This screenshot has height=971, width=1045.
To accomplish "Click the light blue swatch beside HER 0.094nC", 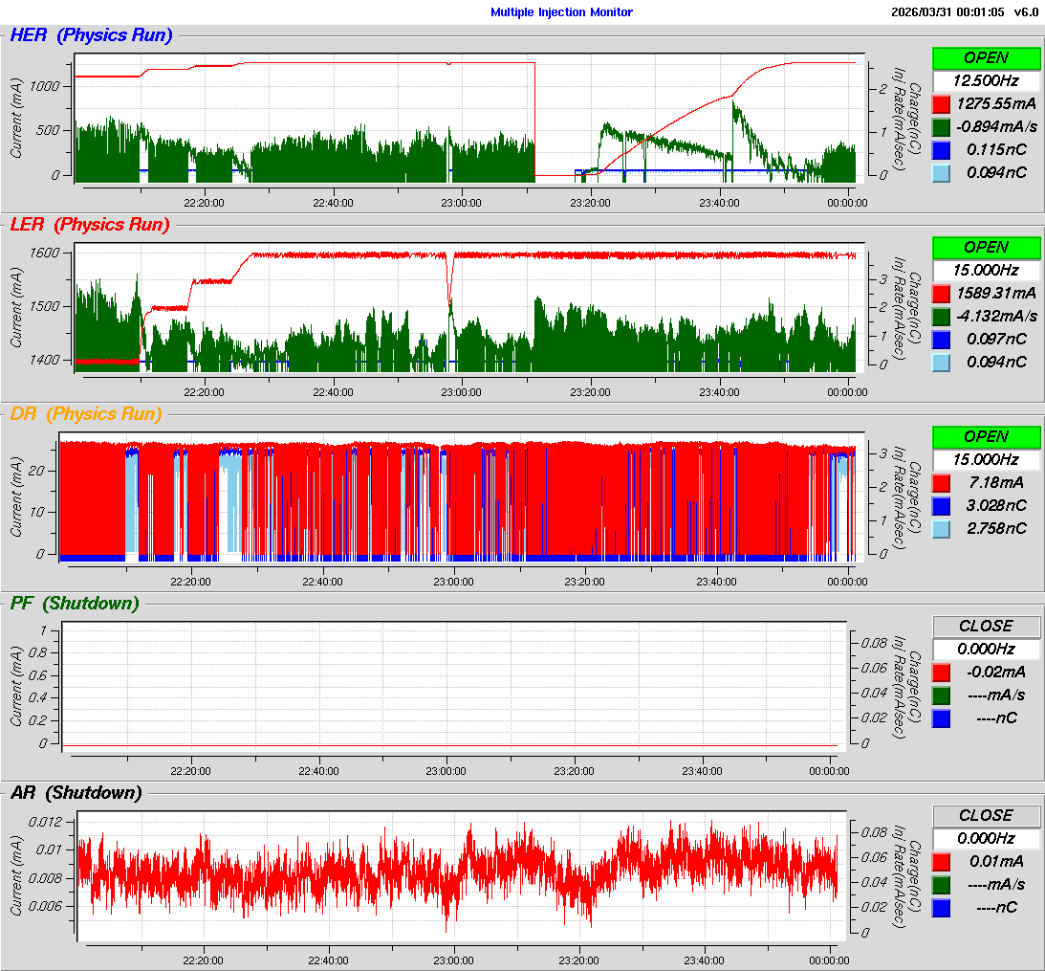I will coord(942,172).
